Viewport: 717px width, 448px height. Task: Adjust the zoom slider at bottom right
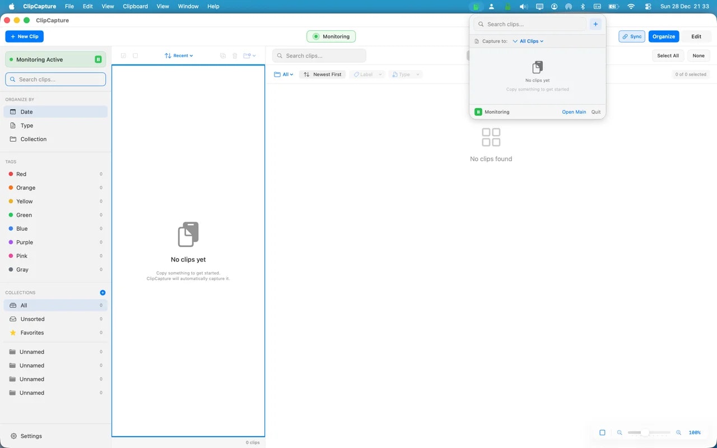pos(649,432)
